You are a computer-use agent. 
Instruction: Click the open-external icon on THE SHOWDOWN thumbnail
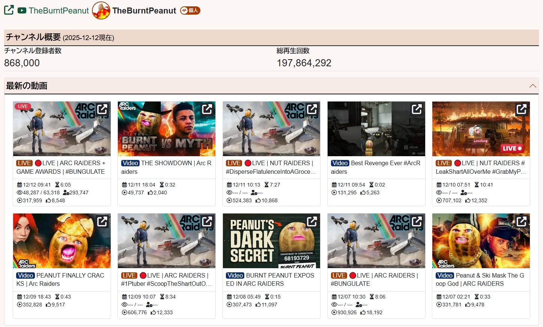(x=207, y=109)
